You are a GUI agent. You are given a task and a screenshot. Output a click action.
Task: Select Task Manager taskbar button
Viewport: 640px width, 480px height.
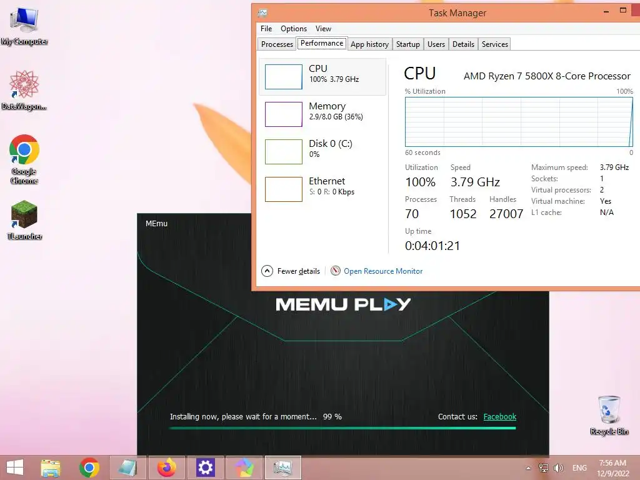282,467
